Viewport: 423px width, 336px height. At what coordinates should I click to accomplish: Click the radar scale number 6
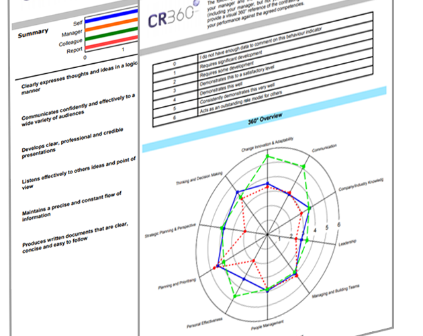[x=338, y=224]
